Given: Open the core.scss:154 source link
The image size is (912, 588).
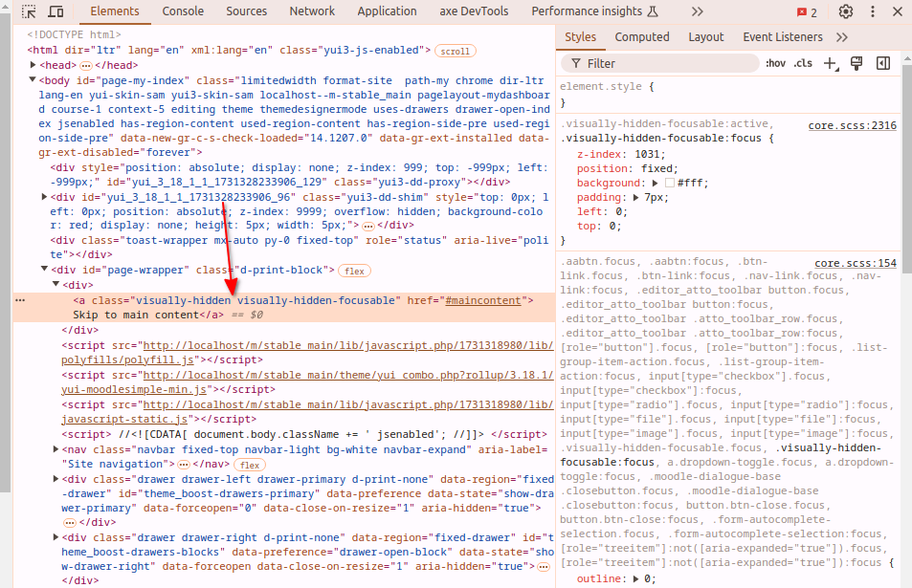Looking at the screenshot, I should (x=856, y=263).
